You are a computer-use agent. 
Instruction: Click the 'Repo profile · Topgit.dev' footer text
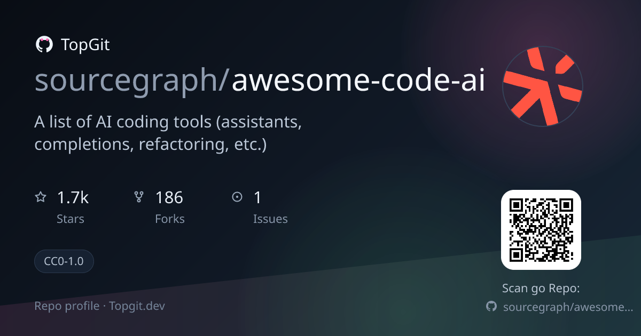[x=100, y=306]
